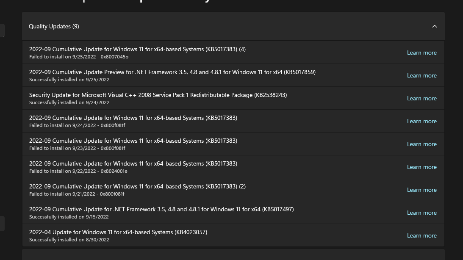Select Visual C++ 2008 Service Pack 1 security update title
The image size is (463, 260).
pos(158,95)
